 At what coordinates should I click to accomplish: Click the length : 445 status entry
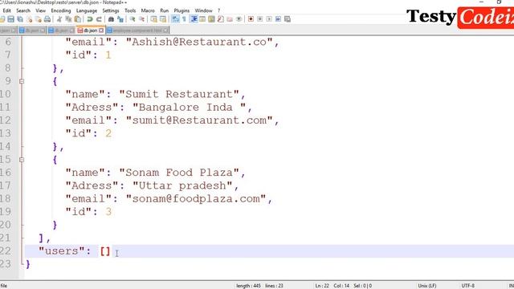point(248,286)
